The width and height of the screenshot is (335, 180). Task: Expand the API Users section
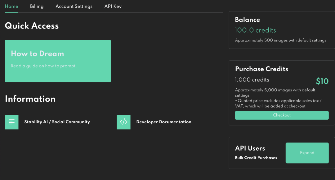307,153
